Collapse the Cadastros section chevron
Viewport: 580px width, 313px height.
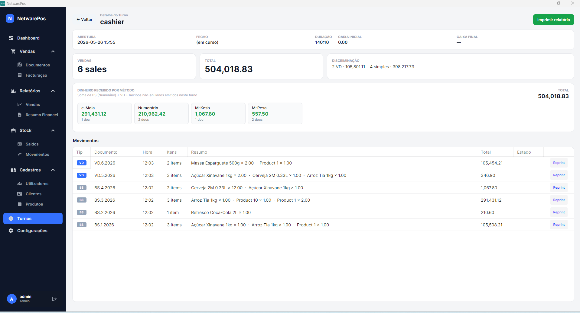click(53, 170)
